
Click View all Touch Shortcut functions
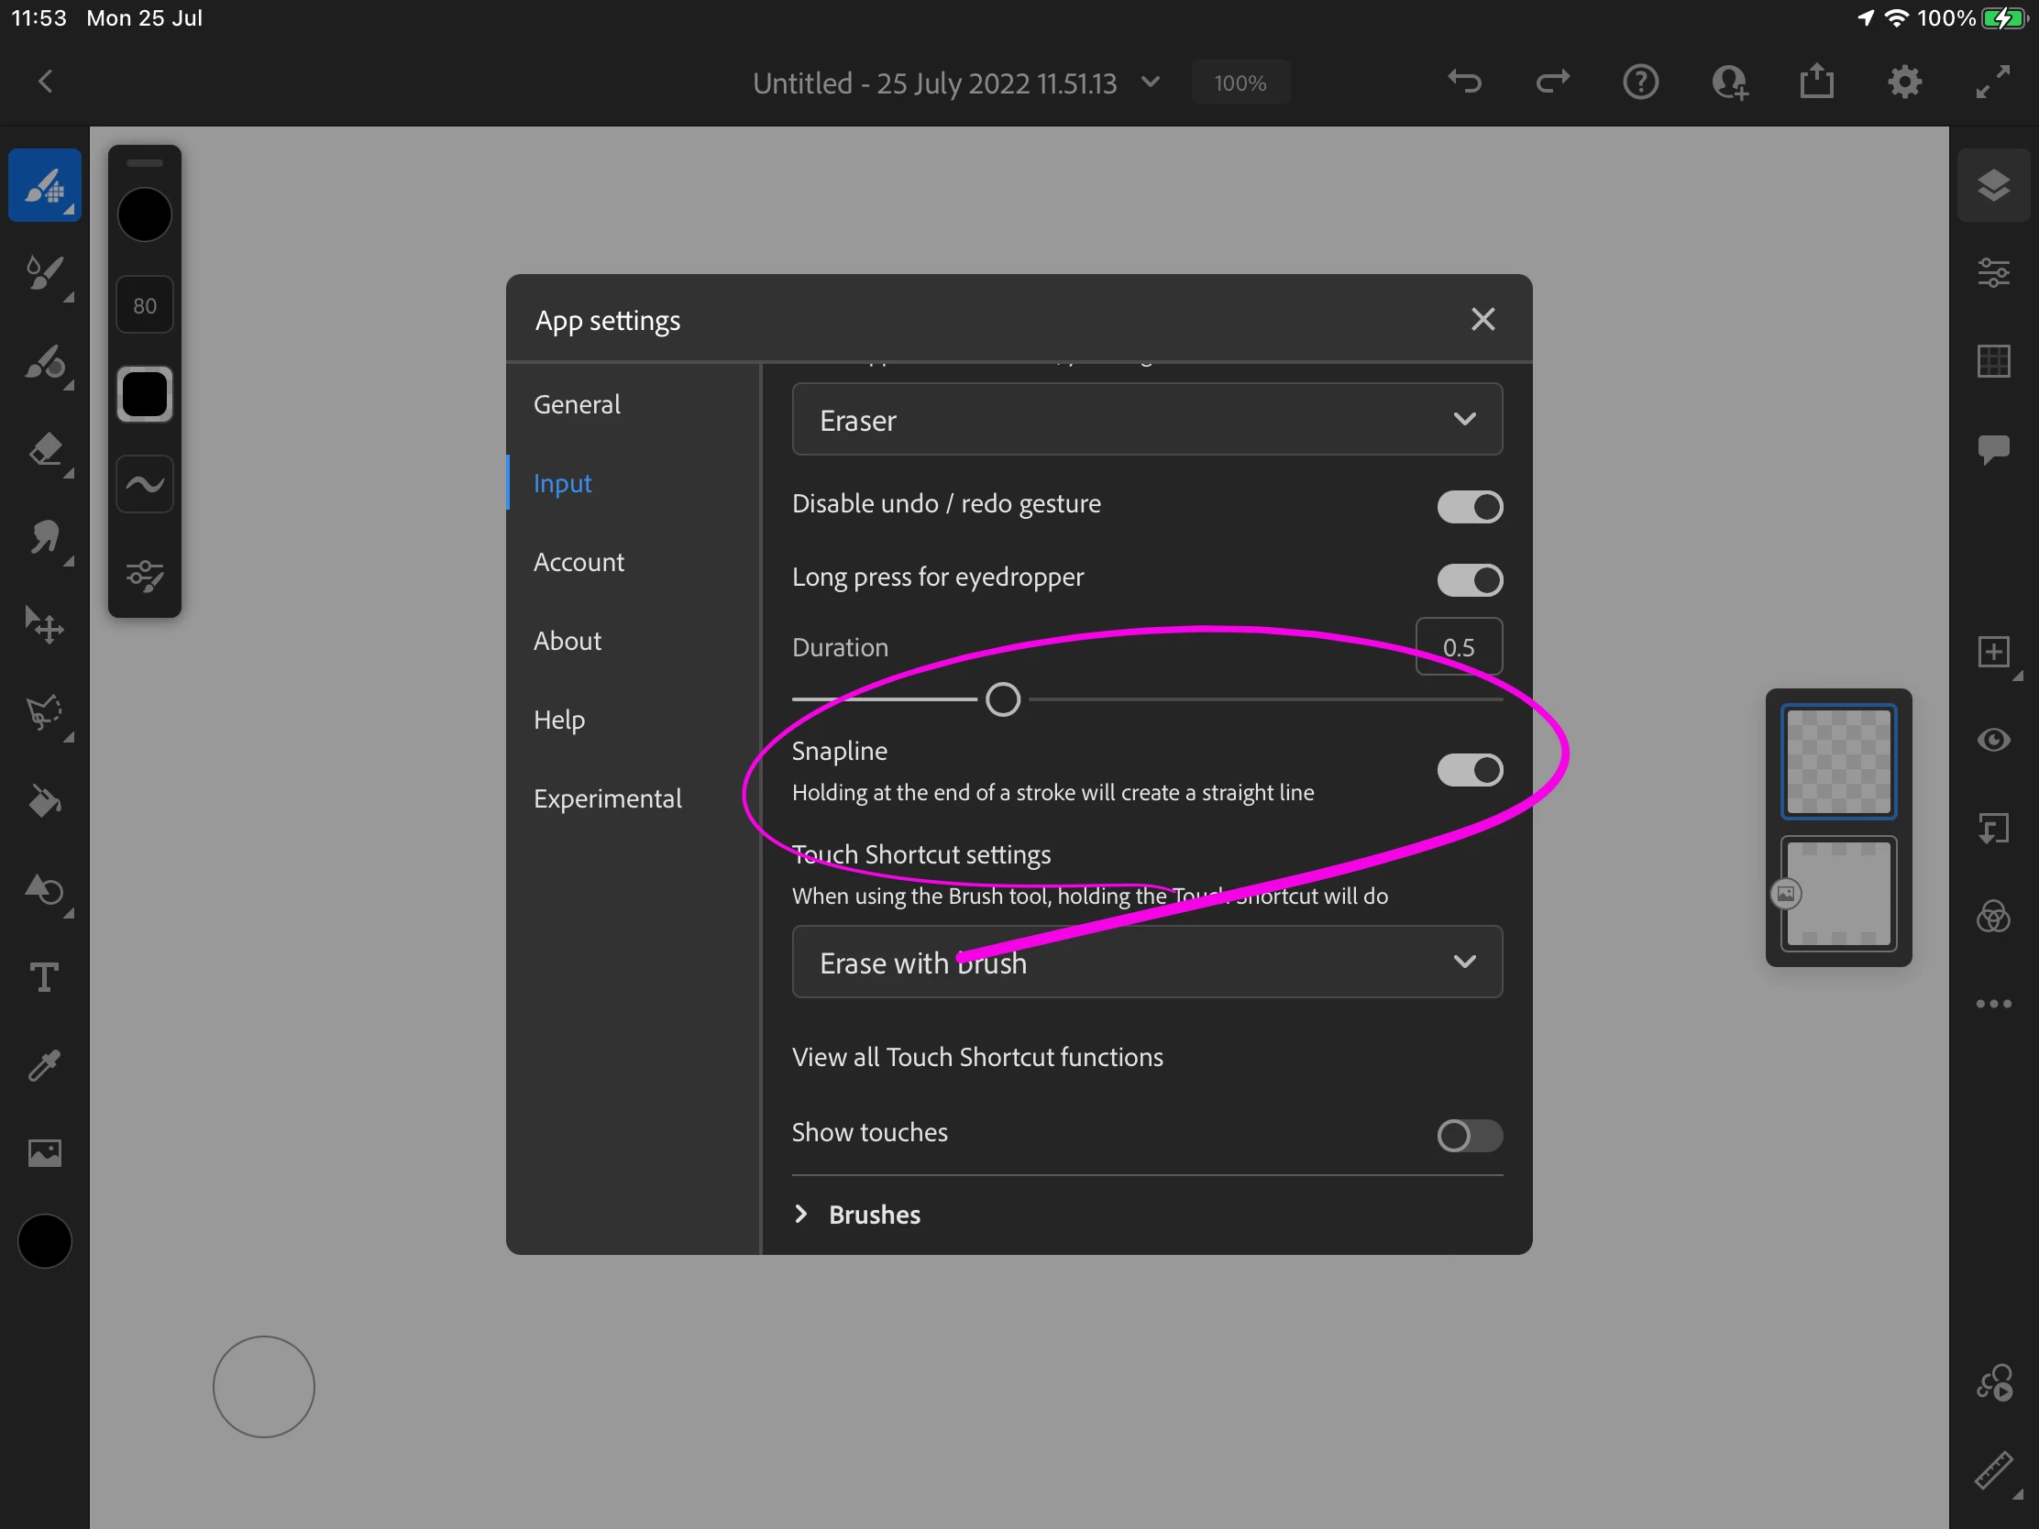point(977,1057)
